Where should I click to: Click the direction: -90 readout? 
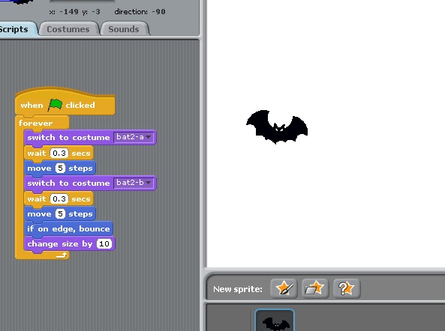140,12
